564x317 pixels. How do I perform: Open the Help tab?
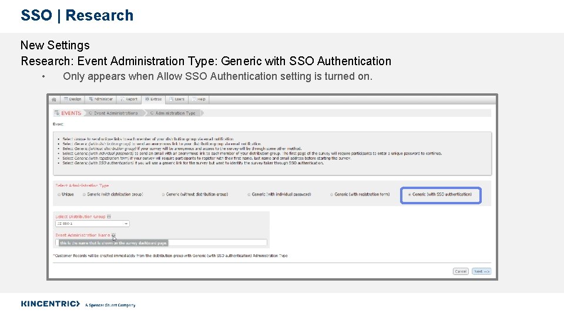pyautogui.click(x=199, y=99)
